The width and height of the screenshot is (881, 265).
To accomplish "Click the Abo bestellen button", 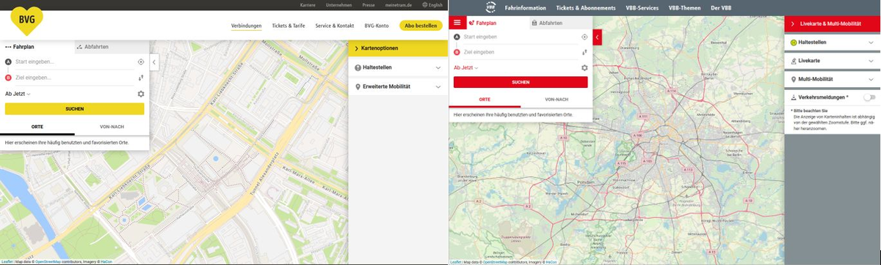I will click(x=421, y=26).
